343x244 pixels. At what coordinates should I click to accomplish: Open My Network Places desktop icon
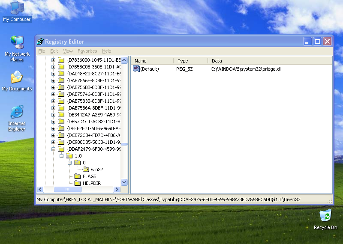(x=17, y=43)
